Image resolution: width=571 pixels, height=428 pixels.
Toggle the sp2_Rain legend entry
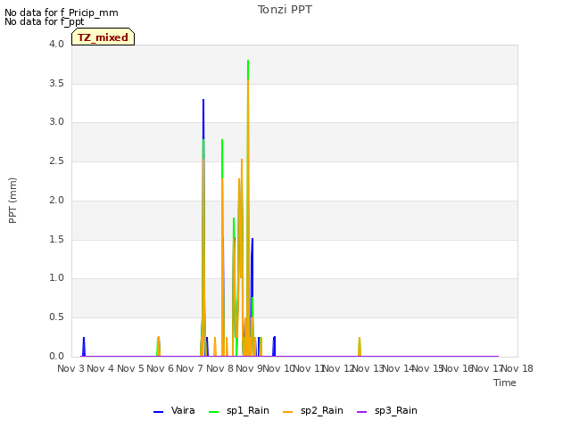(x=313, y=410)
